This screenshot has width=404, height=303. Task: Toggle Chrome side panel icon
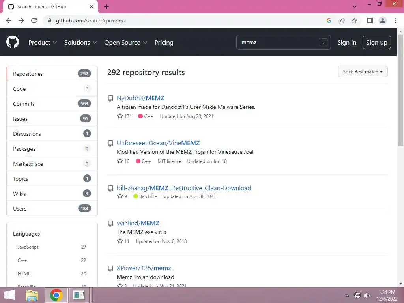[370, 21]
